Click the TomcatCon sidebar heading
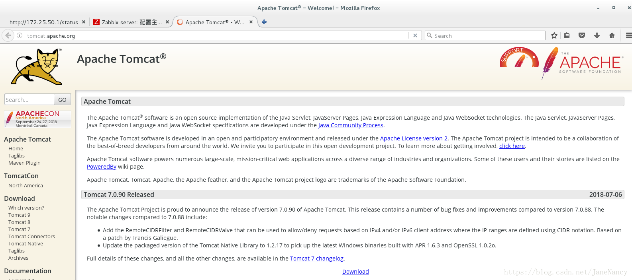Screen dimensions: 632x280 pyautogui.click(x=21, y=176)
